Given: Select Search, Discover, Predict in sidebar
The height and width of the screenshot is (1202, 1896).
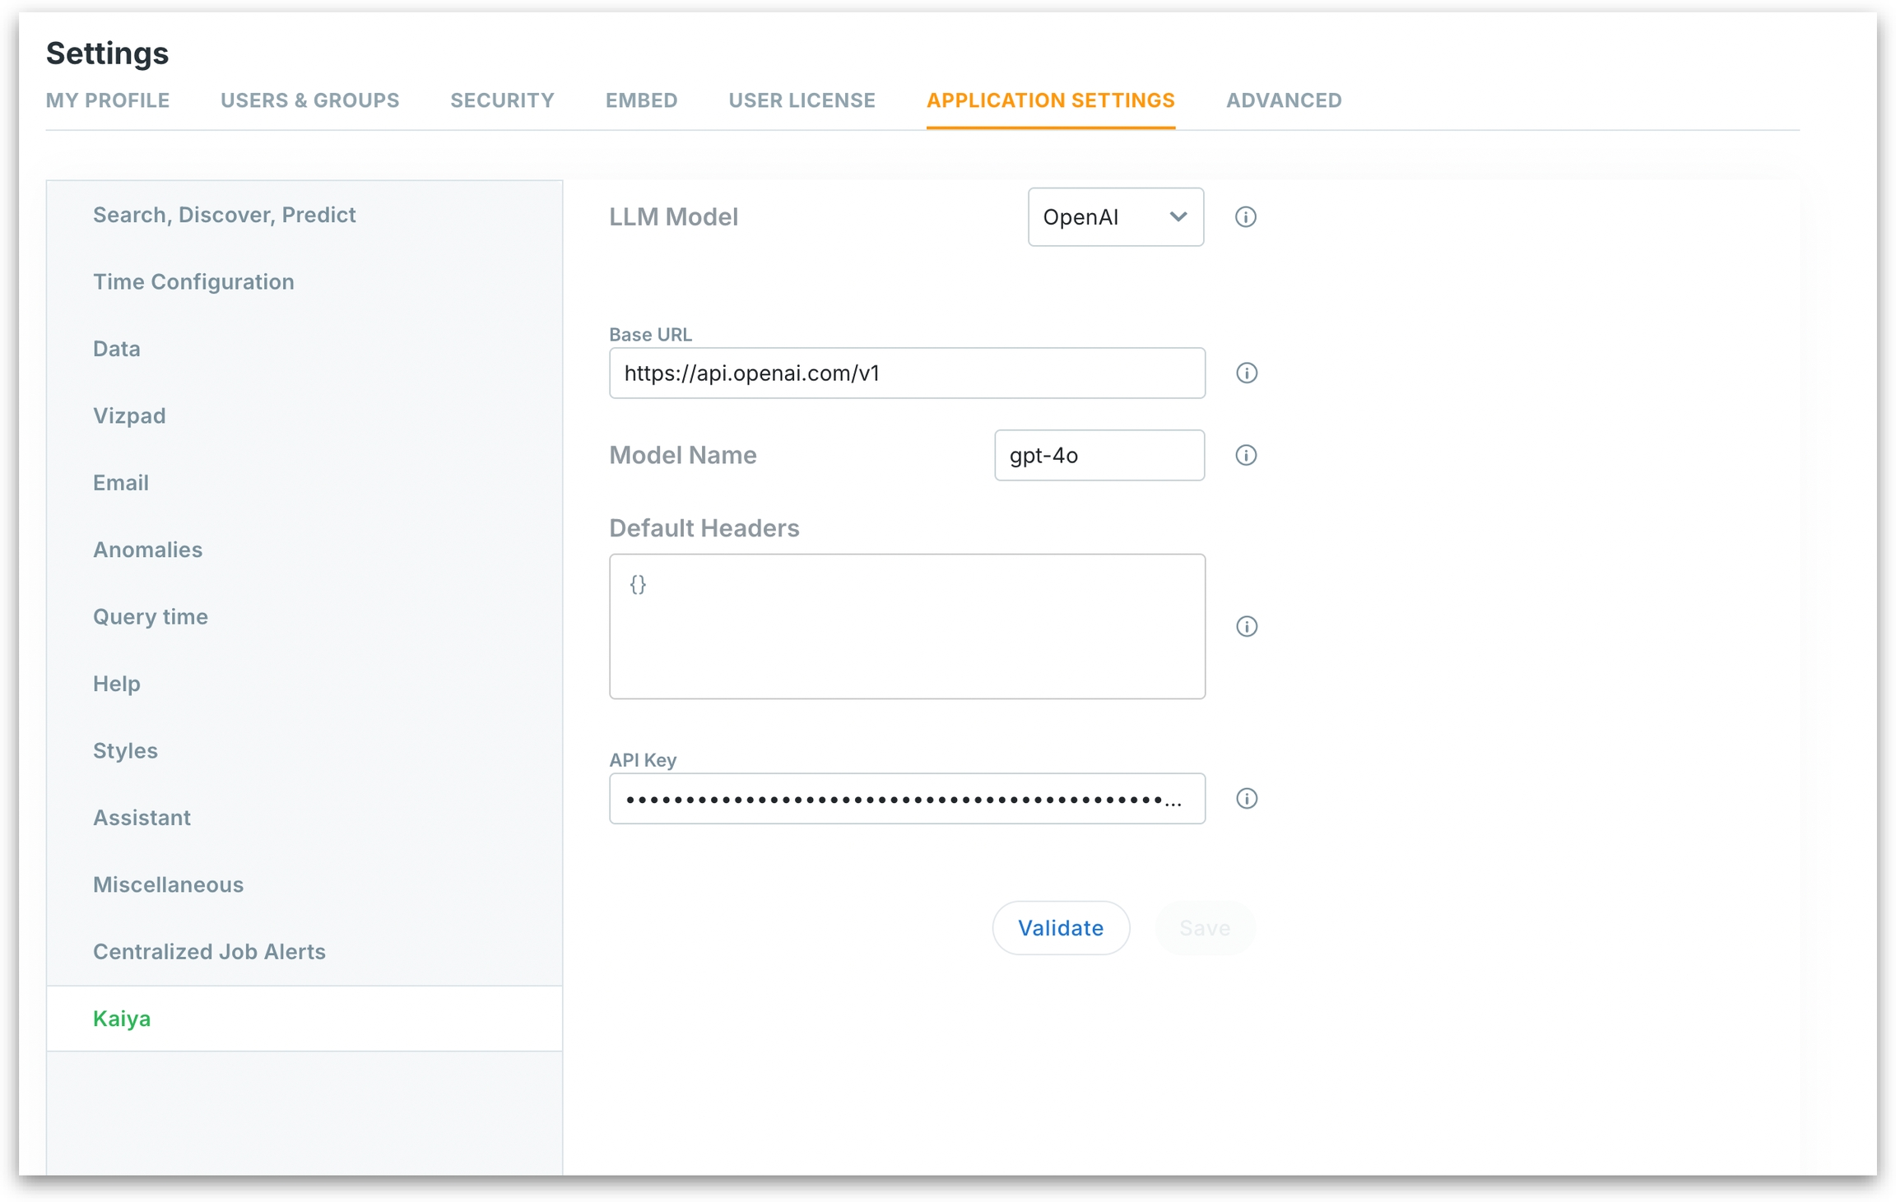Looking at the screenshot, I should (224, 215).
